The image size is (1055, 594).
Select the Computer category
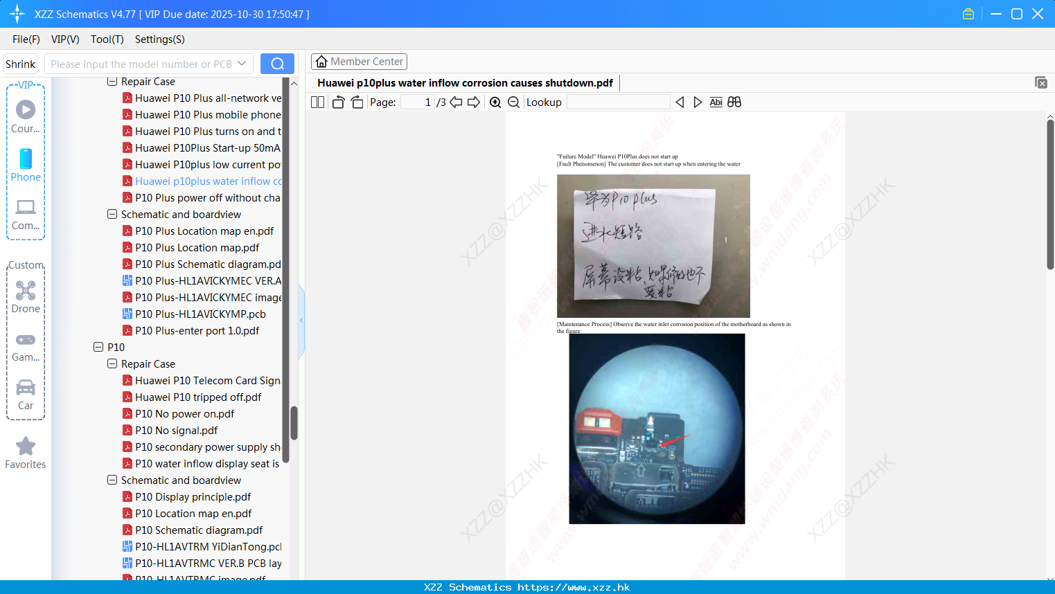pyautogui.click(x=26, y=214)
